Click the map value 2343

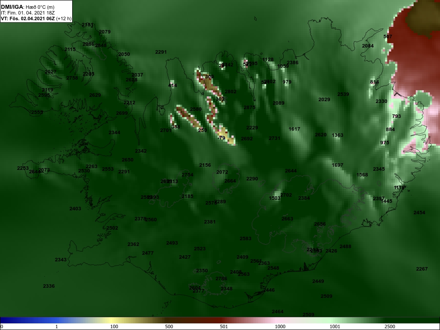pos(61,260)
